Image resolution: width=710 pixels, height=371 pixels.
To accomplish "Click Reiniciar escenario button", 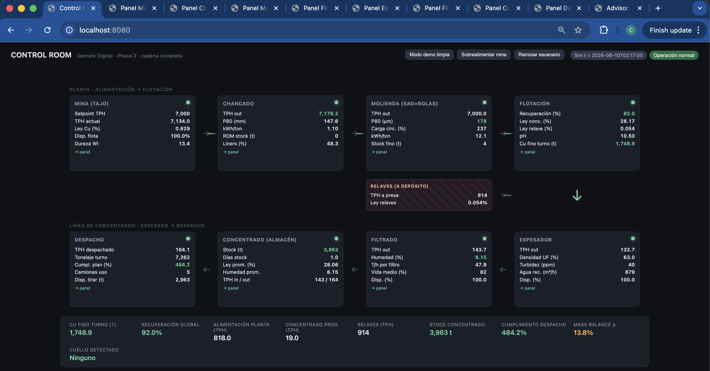I will point(539,54).
